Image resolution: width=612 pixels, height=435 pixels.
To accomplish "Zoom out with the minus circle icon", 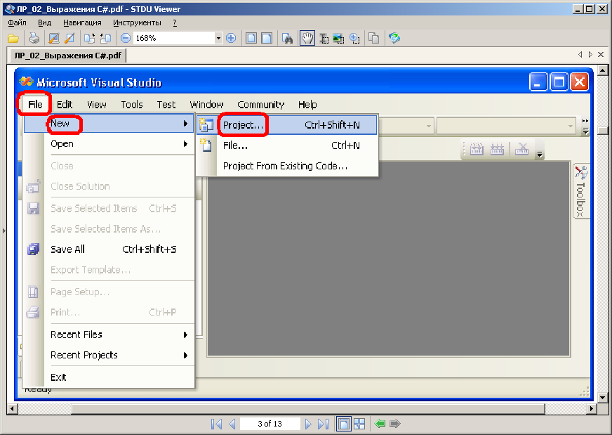I will point(126,39).
